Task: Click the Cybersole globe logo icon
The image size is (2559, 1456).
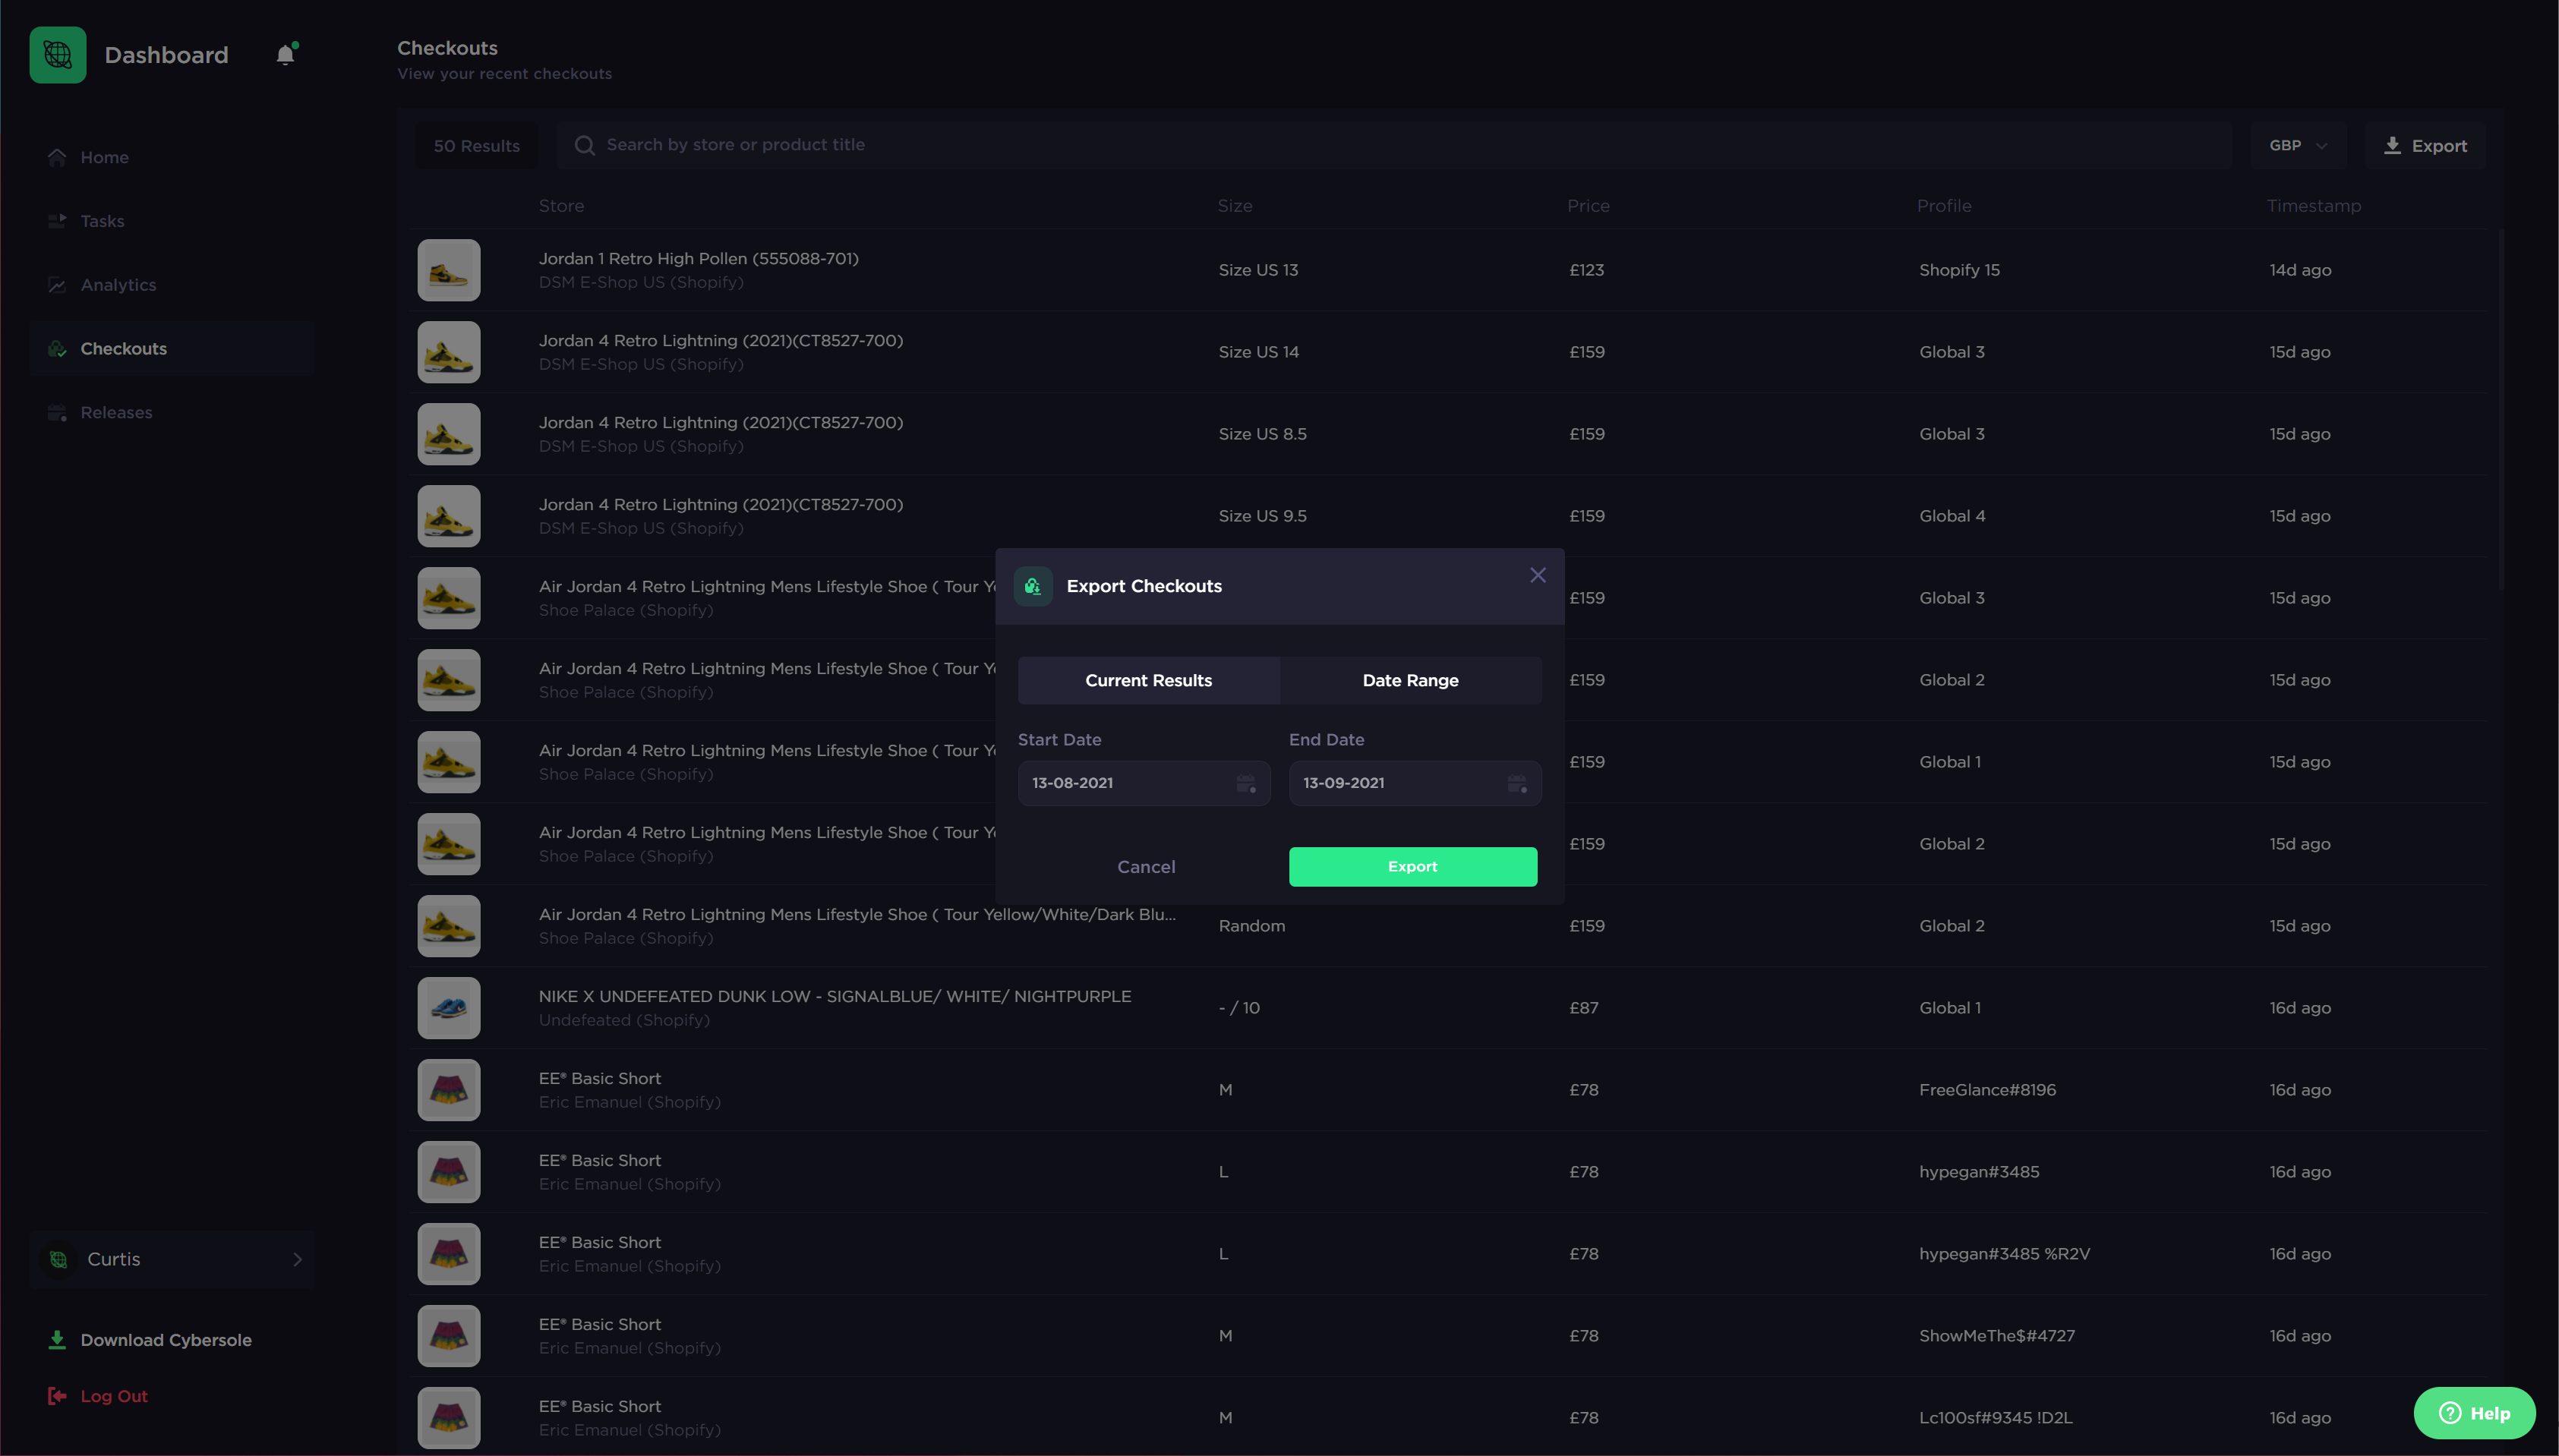Action: [58, 55]
